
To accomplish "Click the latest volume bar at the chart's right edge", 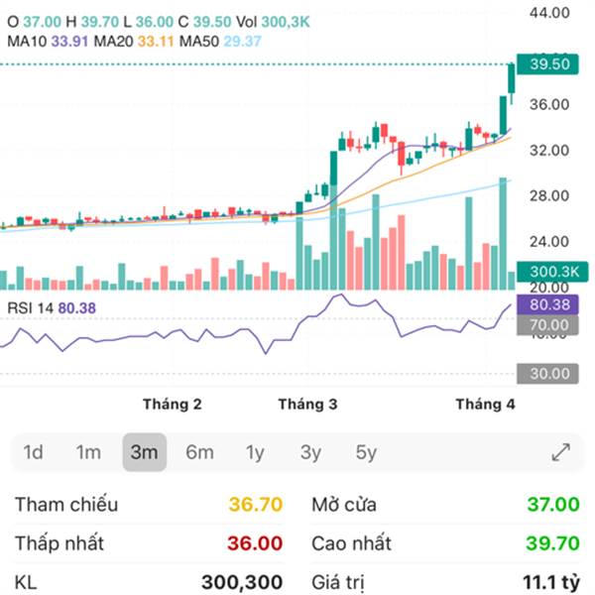I will [512, 281].
